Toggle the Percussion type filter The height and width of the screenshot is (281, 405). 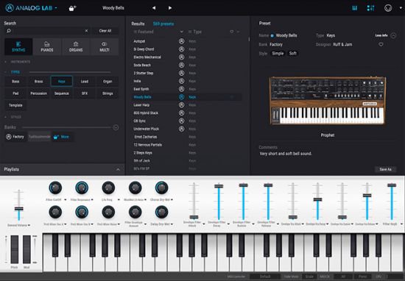pos(38,93)
